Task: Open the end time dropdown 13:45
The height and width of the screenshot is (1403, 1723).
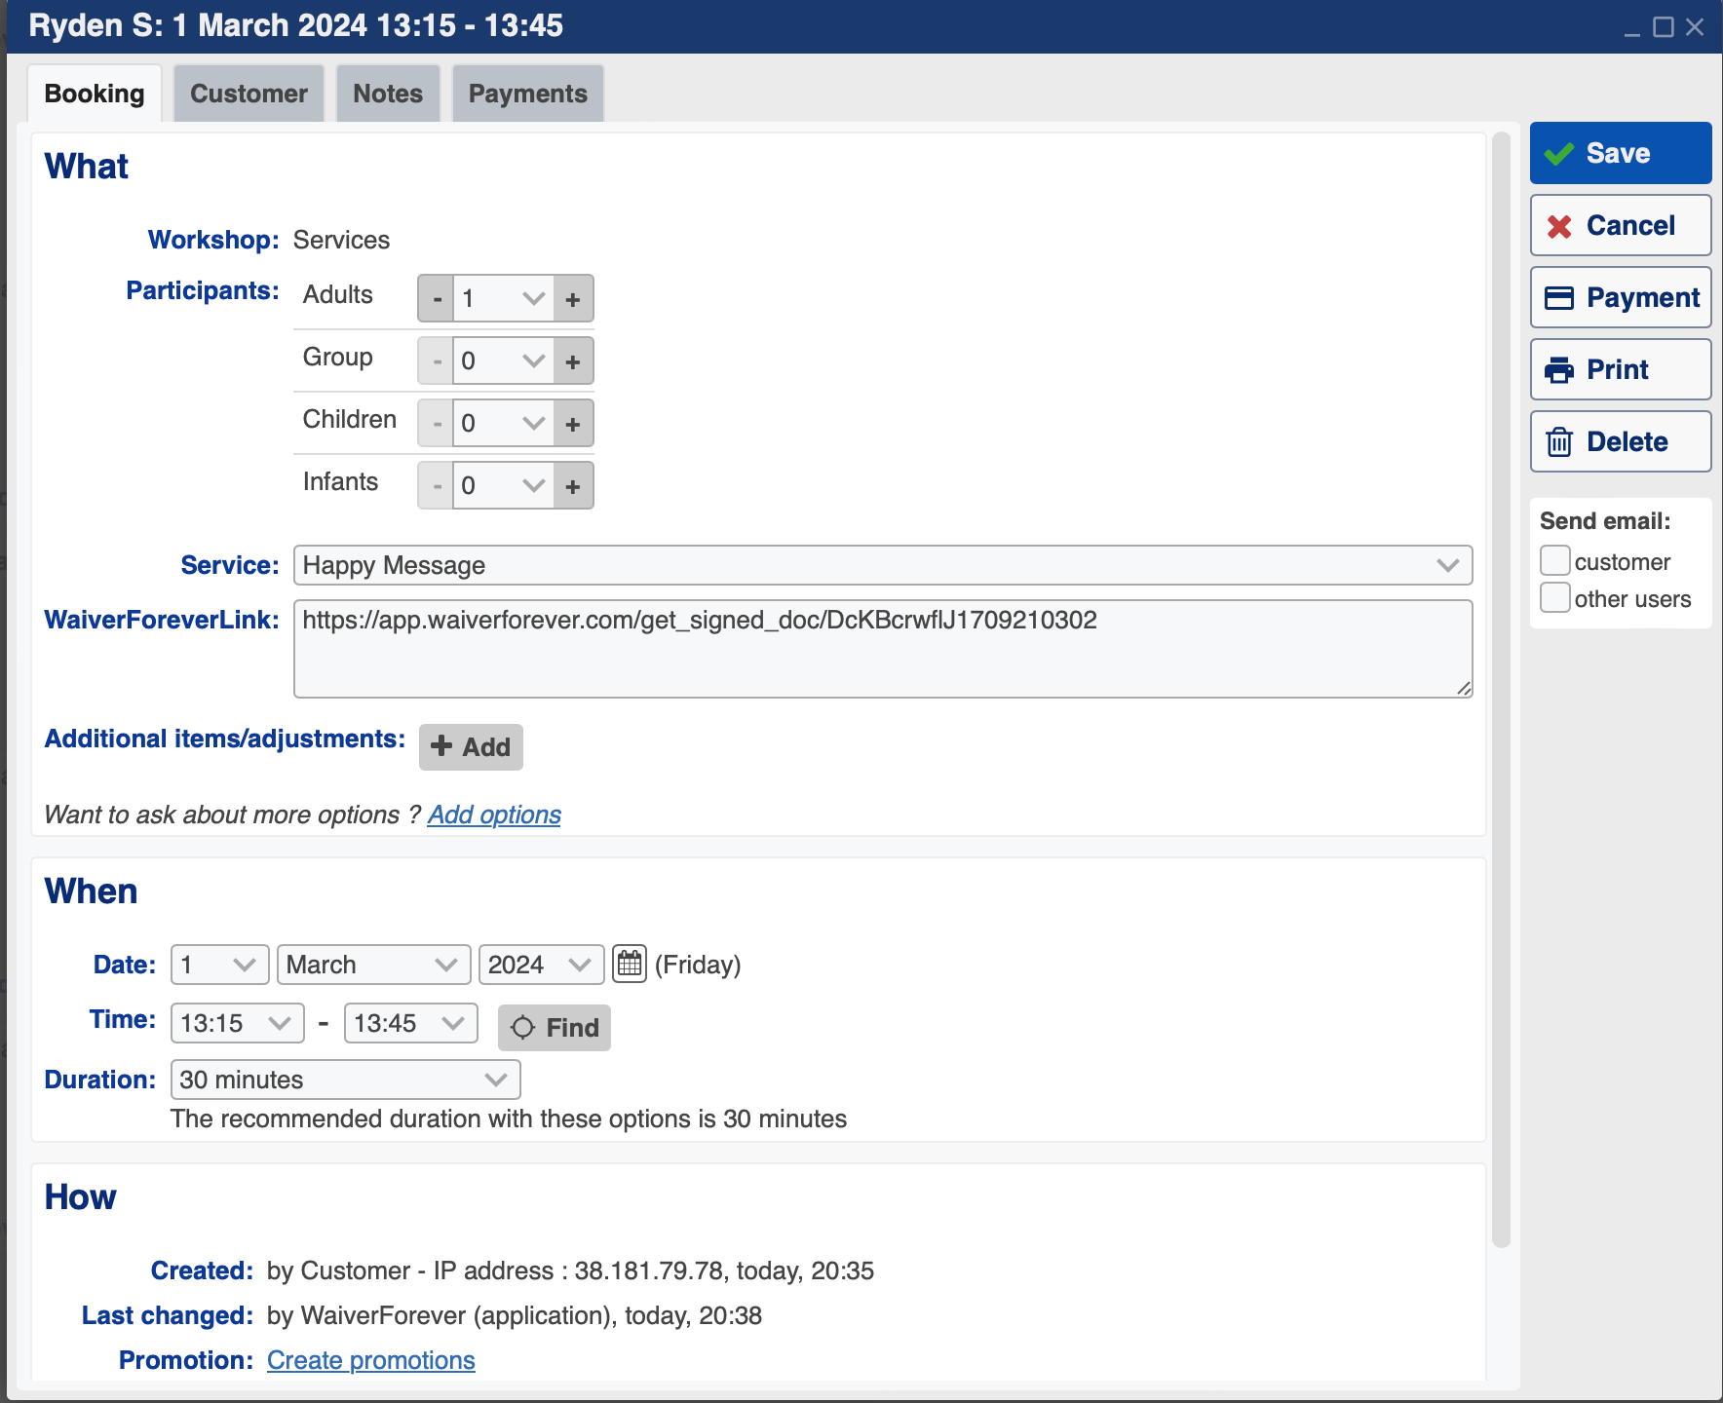Action: 411,1023
